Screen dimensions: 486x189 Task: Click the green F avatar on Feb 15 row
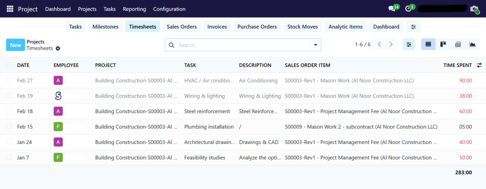pyautogui.click(x=58, y=127)
